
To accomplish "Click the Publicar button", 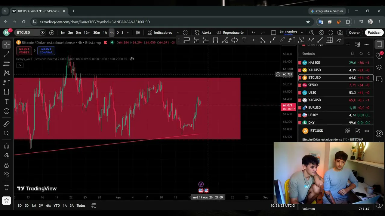I will pyautogui.click(x=374, y=32).
